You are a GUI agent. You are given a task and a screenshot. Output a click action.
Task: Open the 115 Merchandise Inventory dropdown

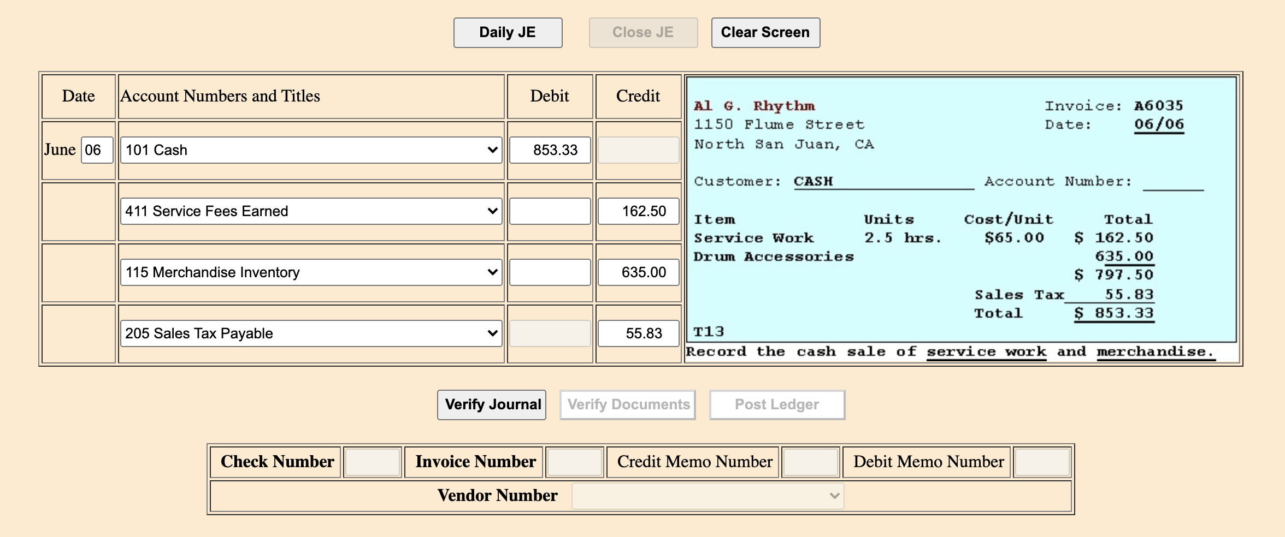[x=311, y=272]
